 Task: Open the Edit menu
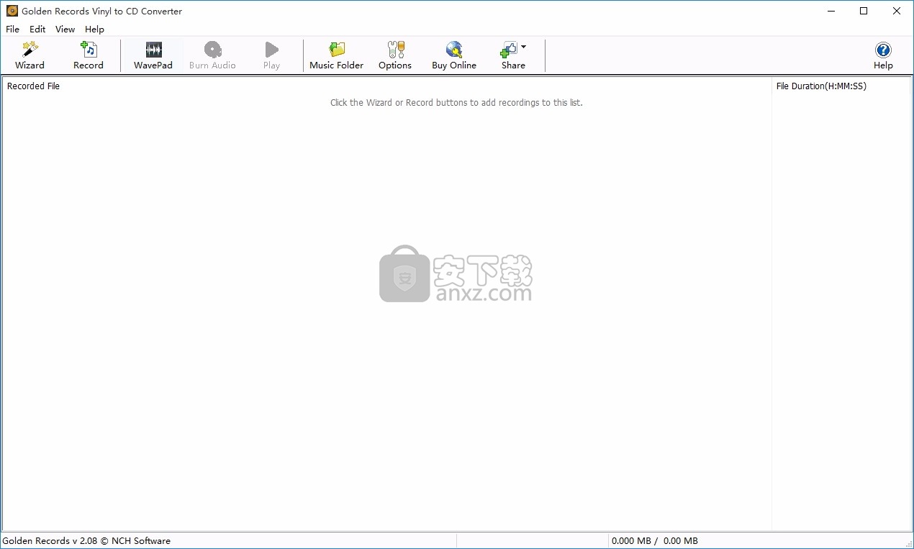(x=37, y=30)
